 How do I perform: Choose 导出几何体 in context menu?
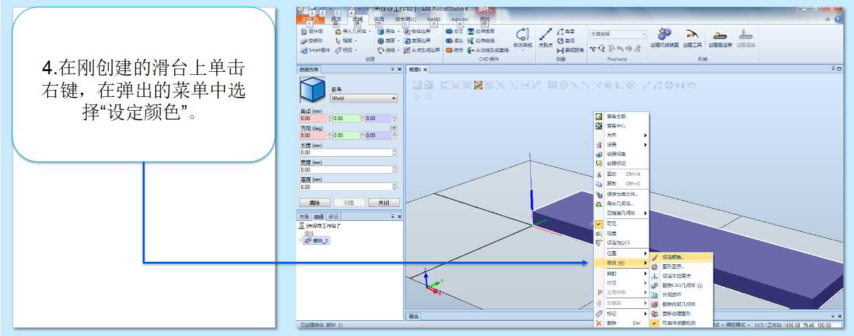click(621, 203)
